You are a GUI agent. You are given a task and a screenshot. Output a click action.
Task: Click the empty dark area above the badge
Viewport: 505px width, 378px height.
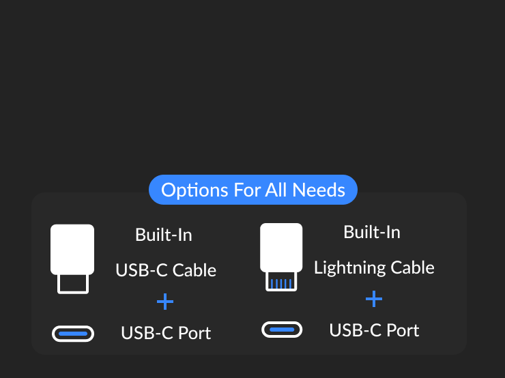(252, 89)
